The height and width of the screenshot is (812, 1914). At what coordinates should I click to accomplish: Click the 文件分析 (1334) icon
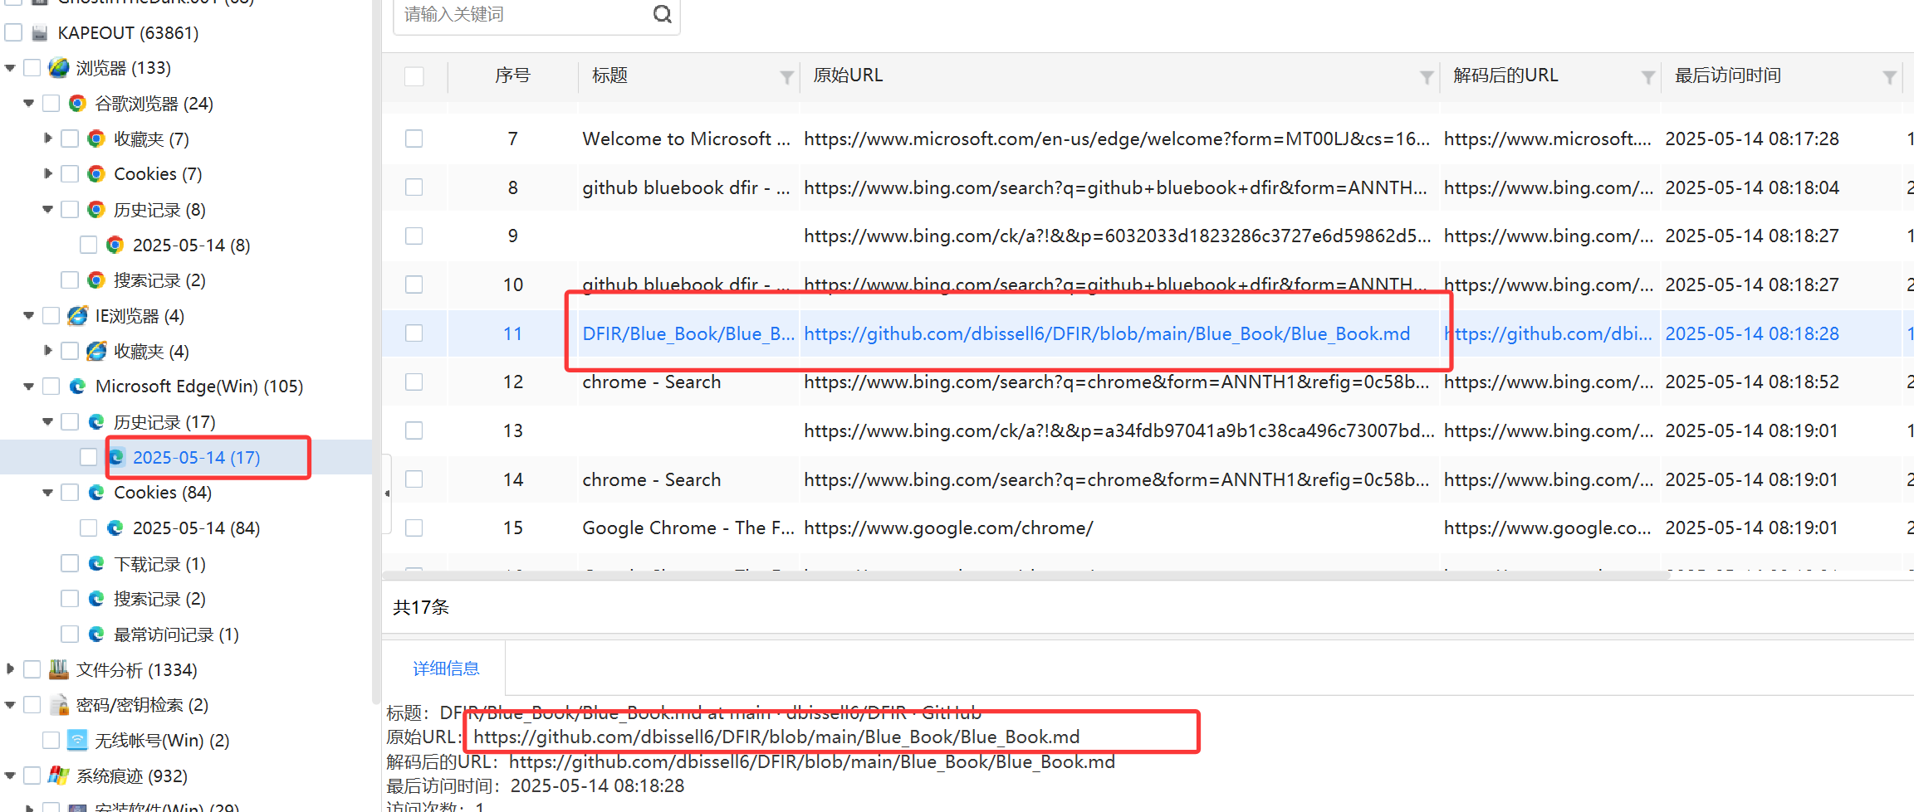(58, 669)
